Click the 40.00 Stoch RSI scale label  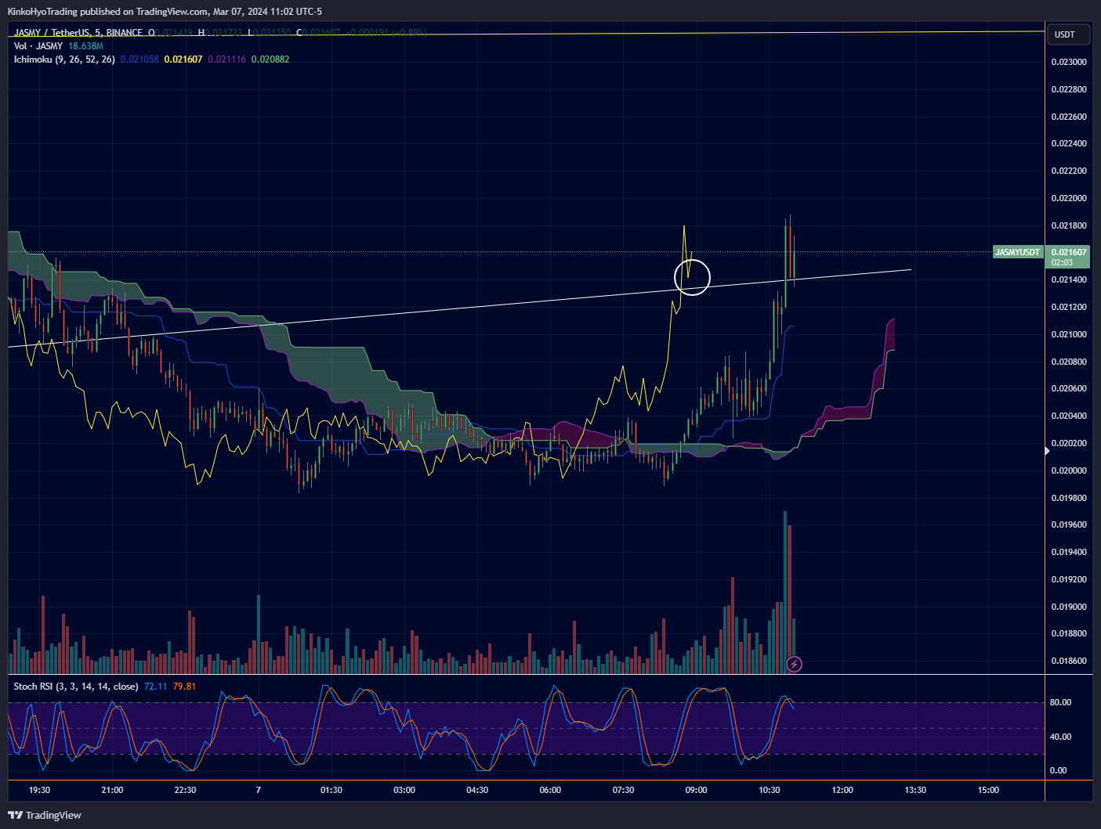[1060, 737]
